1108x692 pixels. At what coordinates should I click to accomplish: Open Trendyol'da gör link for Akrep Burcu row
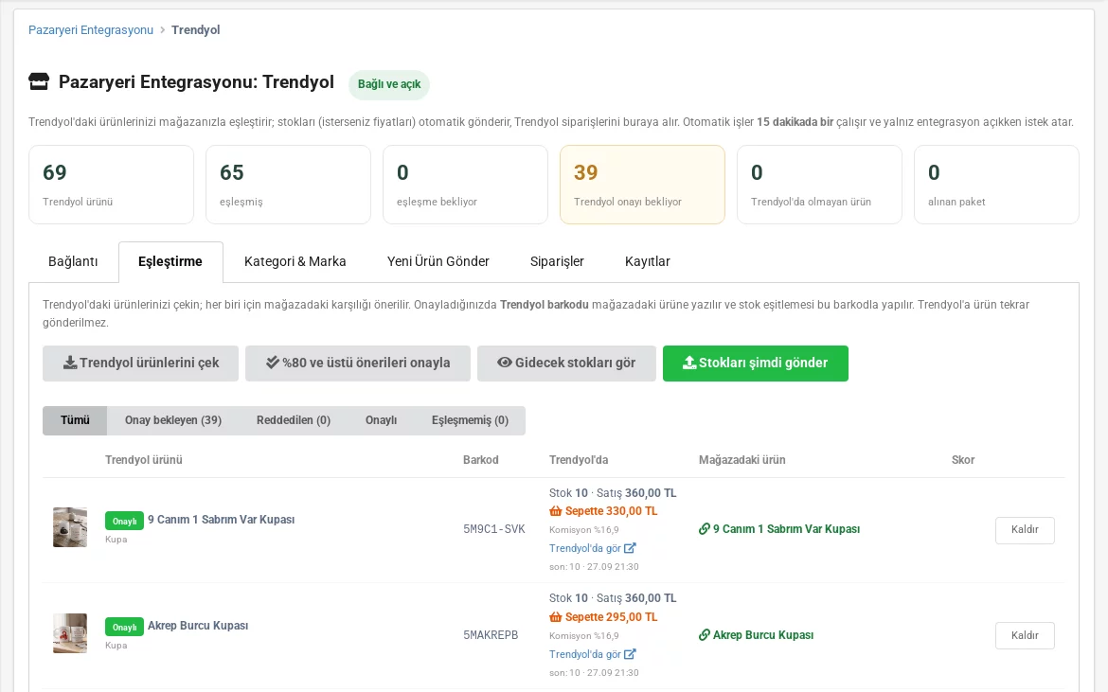(x=592, y=654)
